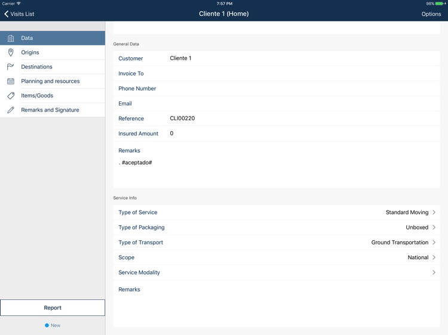Tap the Type of Packaging label
Screen dimensions: 448x335
(x=142, y=228)
